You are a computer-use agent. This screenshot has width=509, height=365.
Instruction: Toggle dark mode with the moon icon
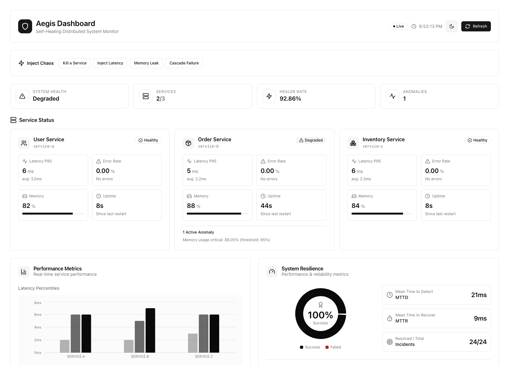[452, 26]
